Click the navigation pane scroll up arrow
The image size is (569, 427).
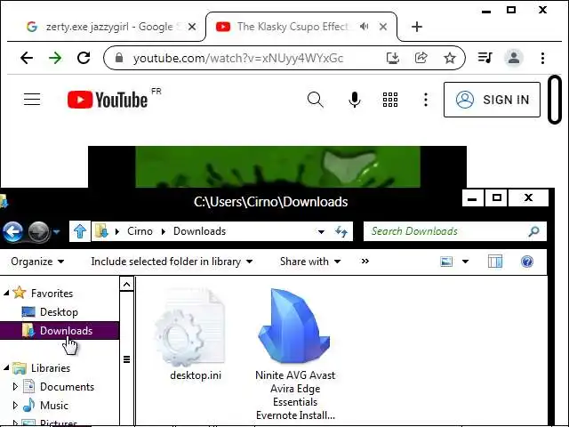[126, 285]
